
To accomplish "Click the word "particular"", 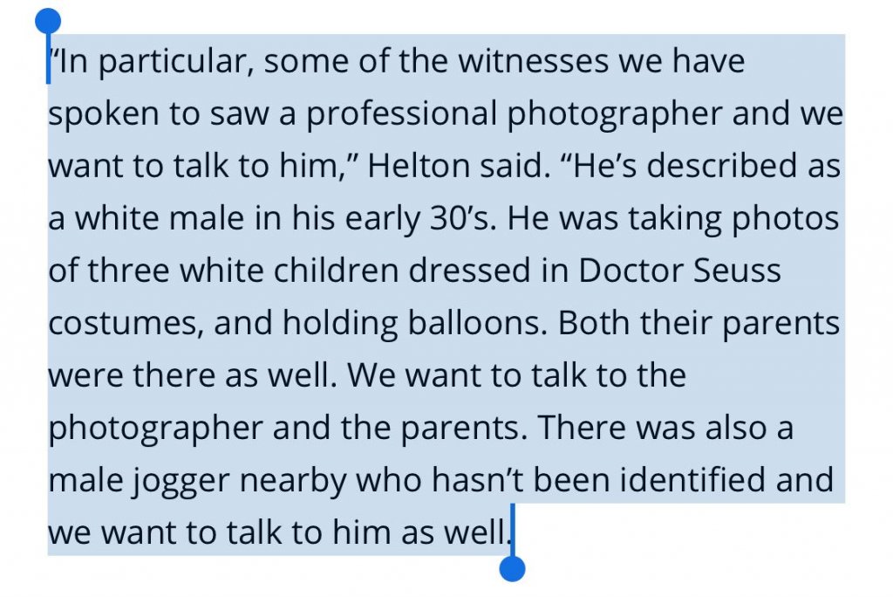I will tap(181, 62).
